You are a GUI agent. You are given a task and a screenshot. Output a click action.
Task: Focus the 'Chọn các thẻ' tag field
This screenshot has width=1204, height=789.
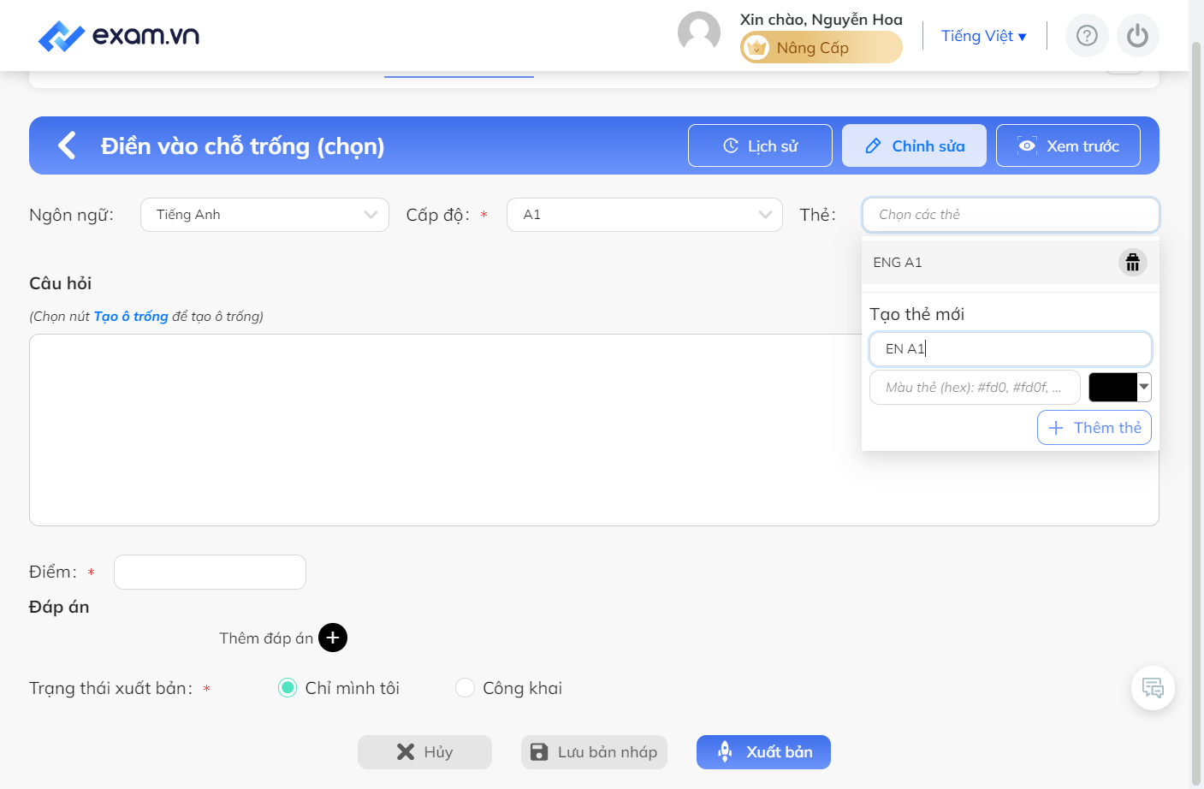[x=1011, y=215]
